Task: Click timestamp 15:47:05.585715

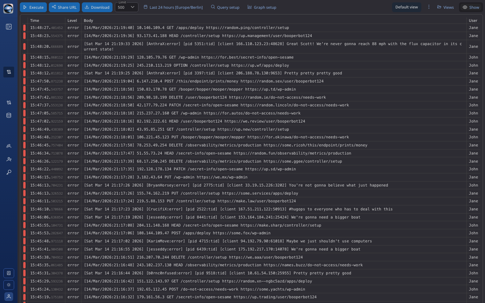Action: pyautogui.click(x=46, y=113)
